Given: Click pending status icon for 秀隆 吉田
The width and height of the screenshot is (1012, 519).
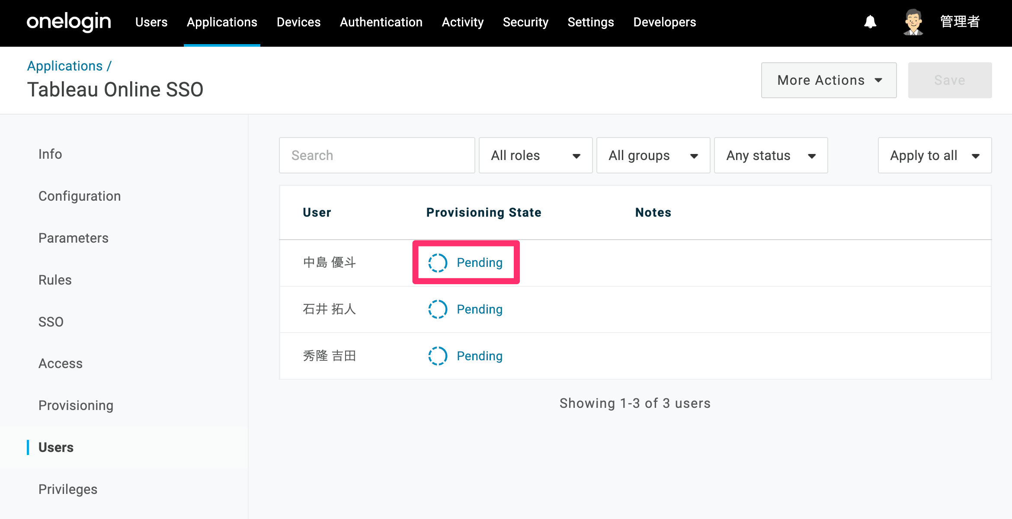Looking at the screenshot, I should 438,356.
